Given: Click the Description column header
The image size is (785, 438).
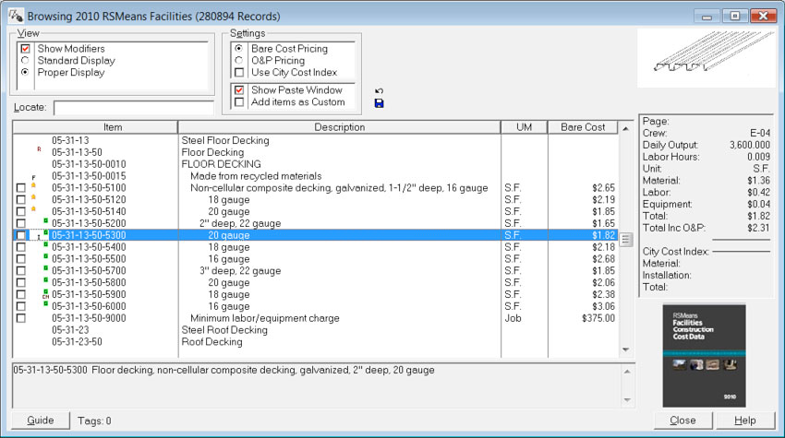Looking at the screenshot, I should click(x=340, y=127).
